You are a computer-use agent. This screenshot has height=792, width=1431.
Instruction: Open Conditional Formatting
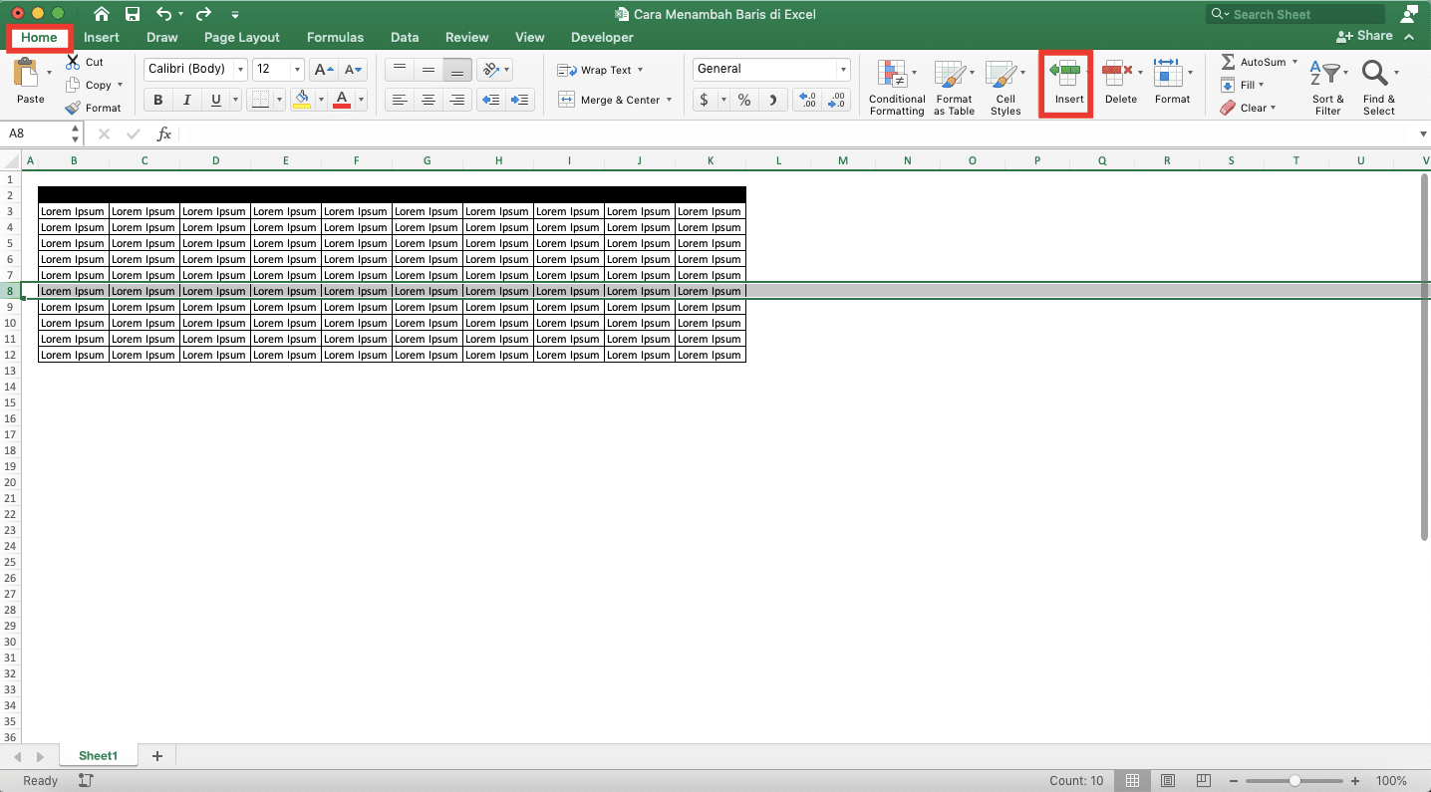coord(897,88)
